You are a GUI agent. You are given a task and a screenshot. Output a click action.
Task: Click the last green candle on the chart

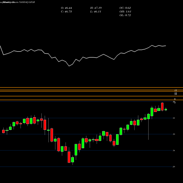(x=166, y=109)
